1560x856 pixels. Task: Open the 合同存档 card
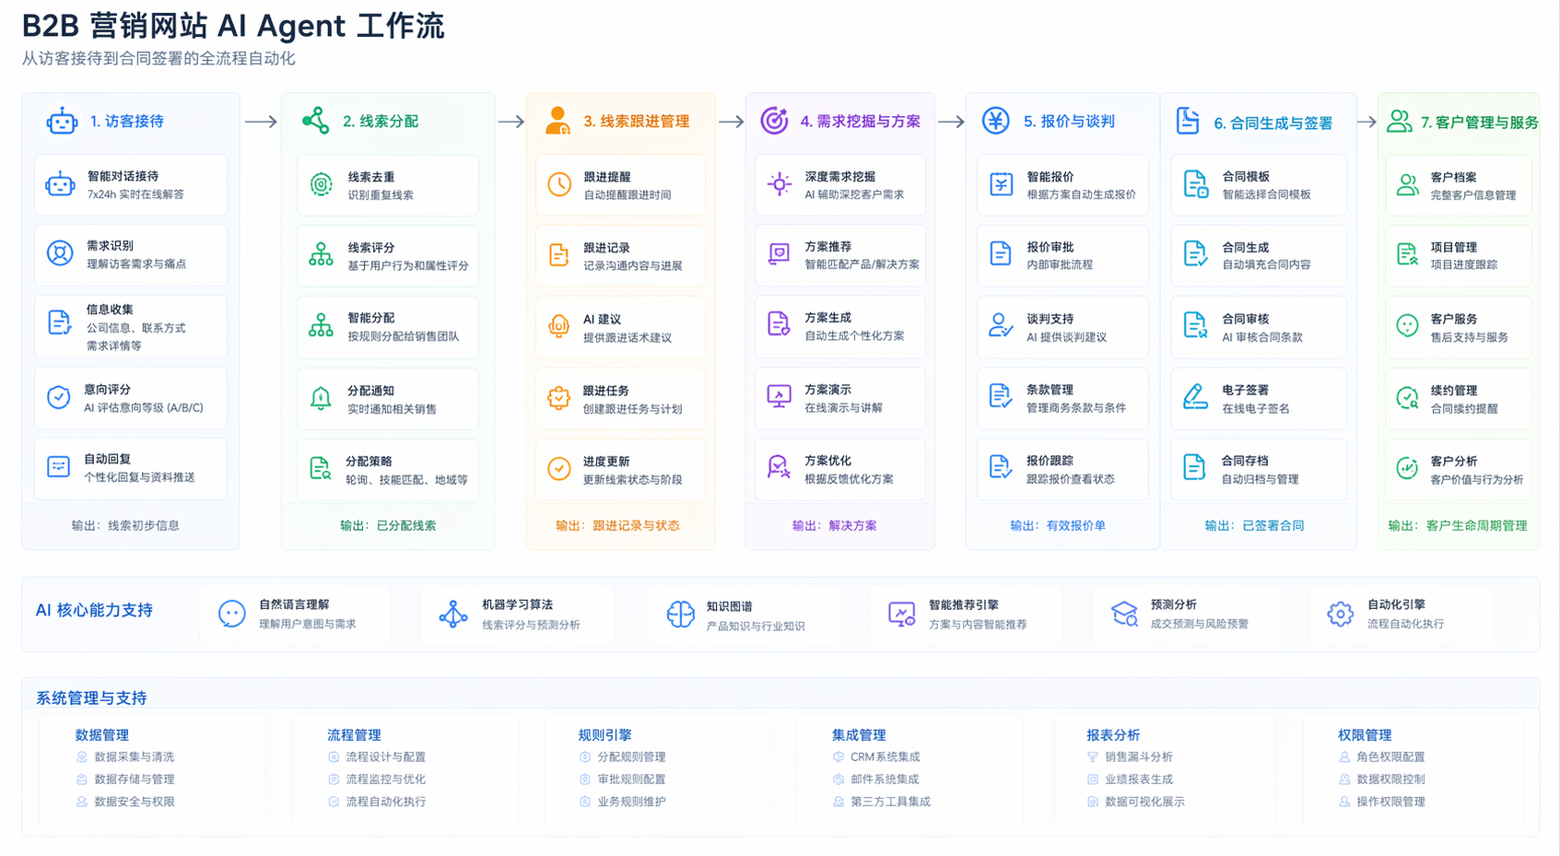pos(1259,469)
